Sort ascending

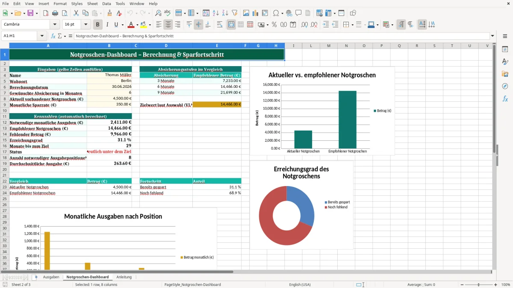point(215,13)
